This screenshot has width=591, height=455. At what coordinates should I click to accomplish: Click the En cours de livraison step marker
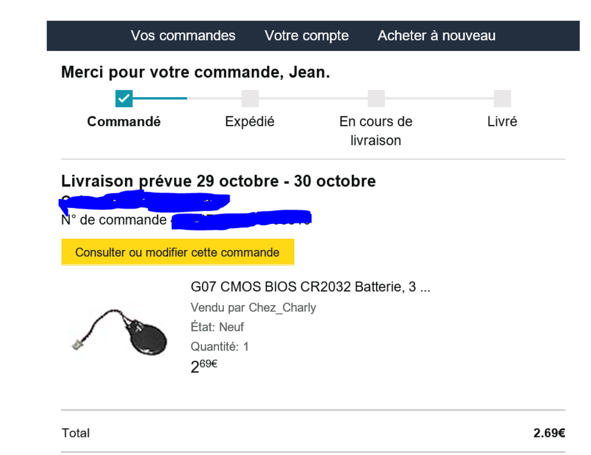376,98
